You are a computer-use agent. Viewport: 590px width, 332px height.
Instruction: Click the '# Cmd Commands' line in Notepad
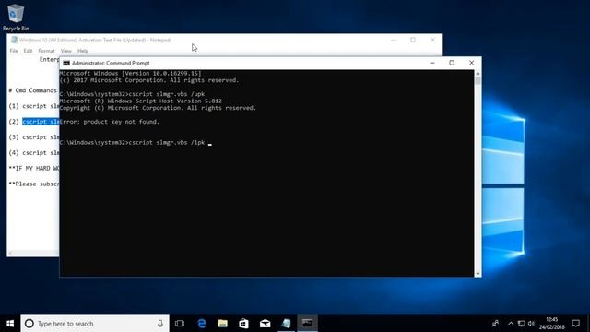tap(33, 90)
